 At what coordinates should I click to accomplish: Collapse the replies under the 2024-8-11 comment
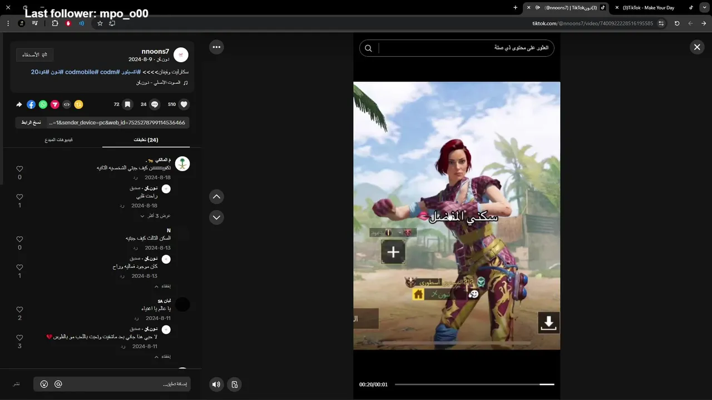point(162,356)
